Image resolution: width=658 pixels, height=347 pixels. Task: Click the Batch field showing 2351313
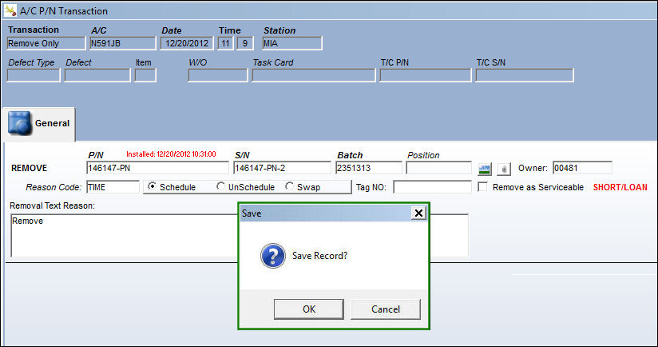click(x=368, y=168)
